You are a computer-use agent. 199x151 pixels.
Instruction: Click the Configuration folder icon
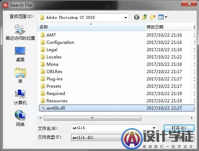(x=43, y=42)
